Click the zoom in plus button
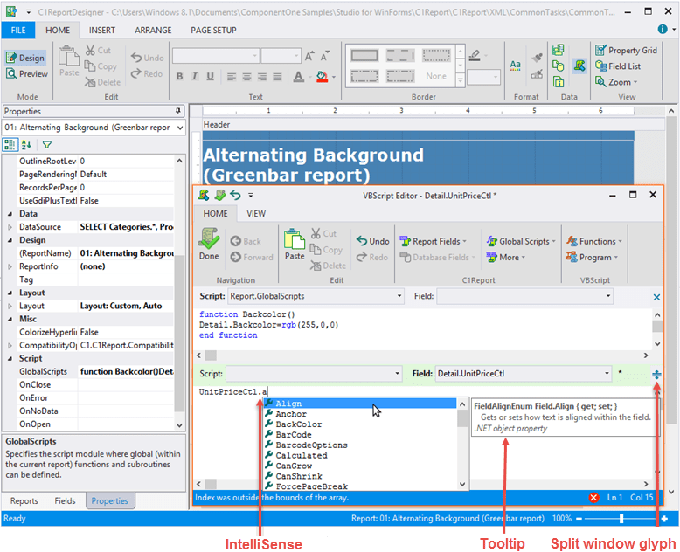This screenshot has height=552, width=680. pos(664,519)
